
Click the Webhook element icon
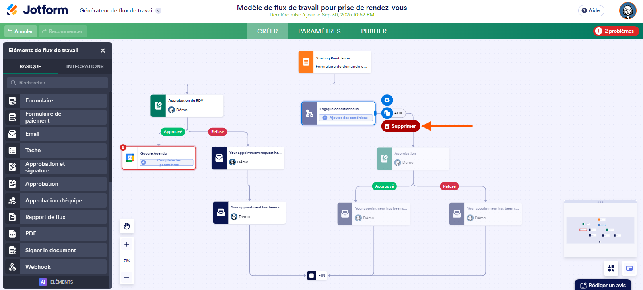[x=12, y=267]
